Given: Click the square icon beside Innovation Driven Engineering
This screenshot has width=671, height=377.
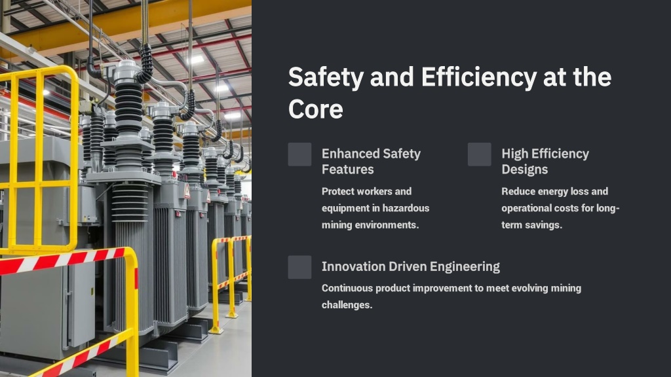Looking at the screenshot, I should click(299, 267).
